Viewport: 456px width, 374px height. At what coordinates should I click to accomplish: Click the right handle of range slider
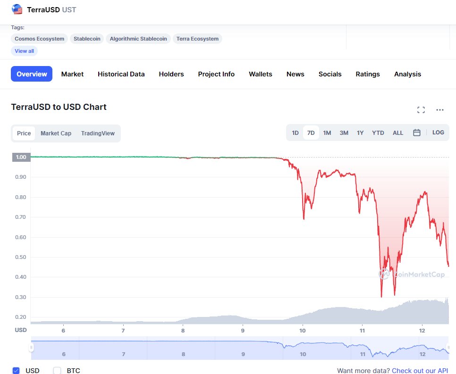click(448, 347)
